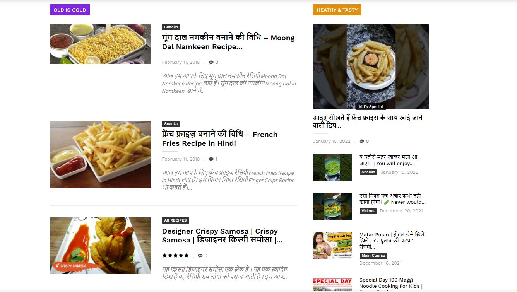Open the HEATHY & TASTY section label
Screen dimensions: 517x292
coord(337,10)
